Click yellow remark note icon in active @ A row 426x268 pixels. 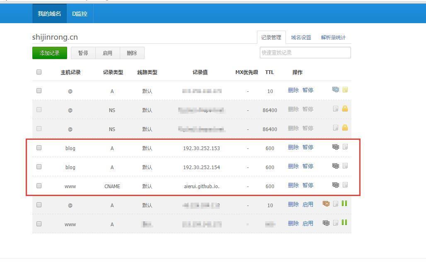[x=345, y=90]
